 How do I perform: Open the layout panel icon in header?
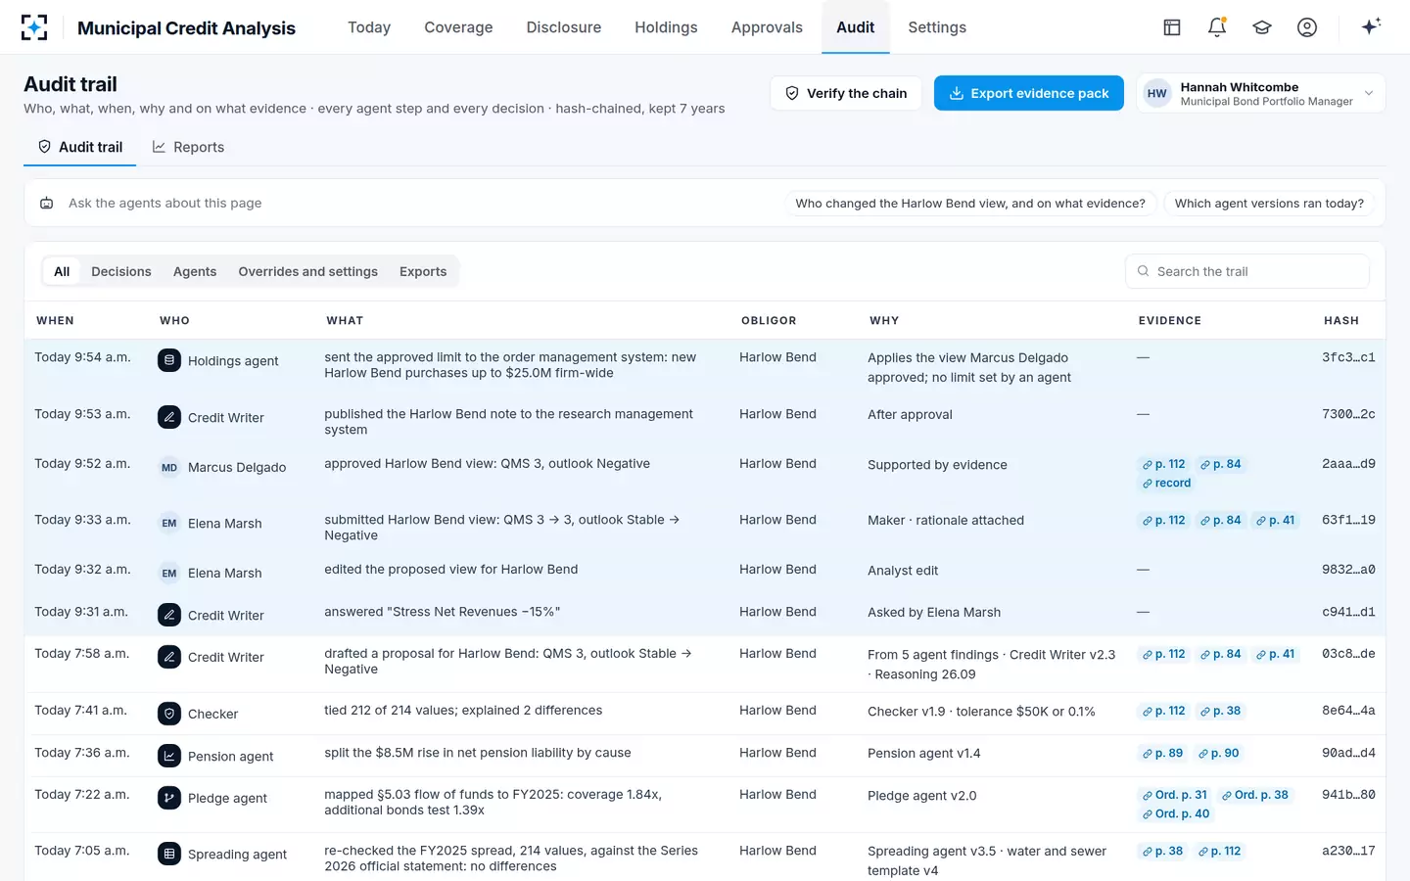[x=1172, y=27]
